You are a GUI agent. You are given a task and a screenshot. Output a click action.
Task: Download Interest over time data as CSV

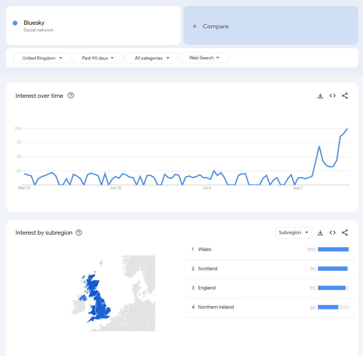click(x=320, y=96)
